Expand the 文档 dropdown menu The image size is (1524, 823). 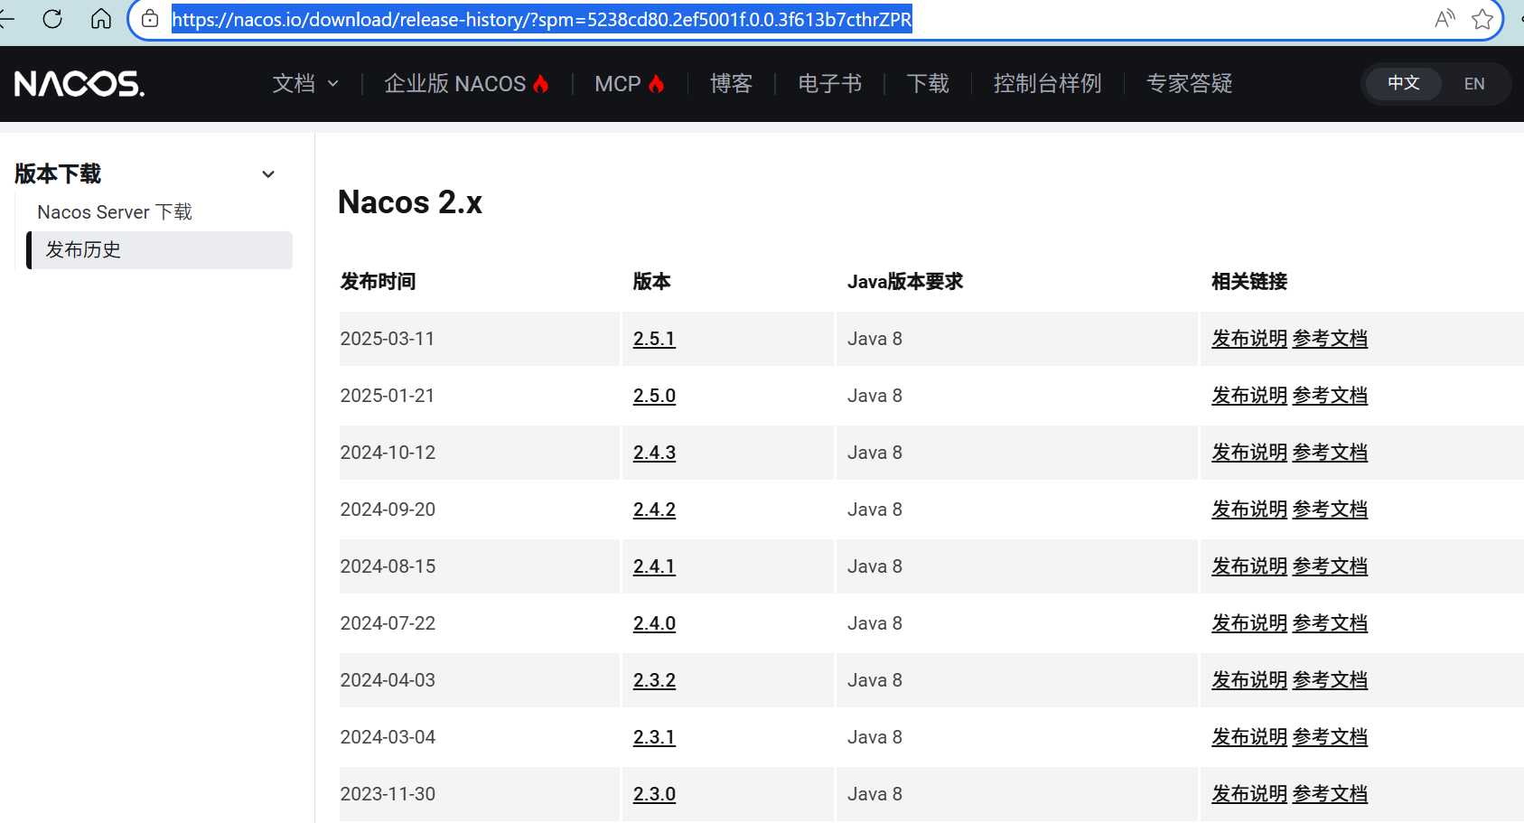pyautogui.click(x=305, y=84)
